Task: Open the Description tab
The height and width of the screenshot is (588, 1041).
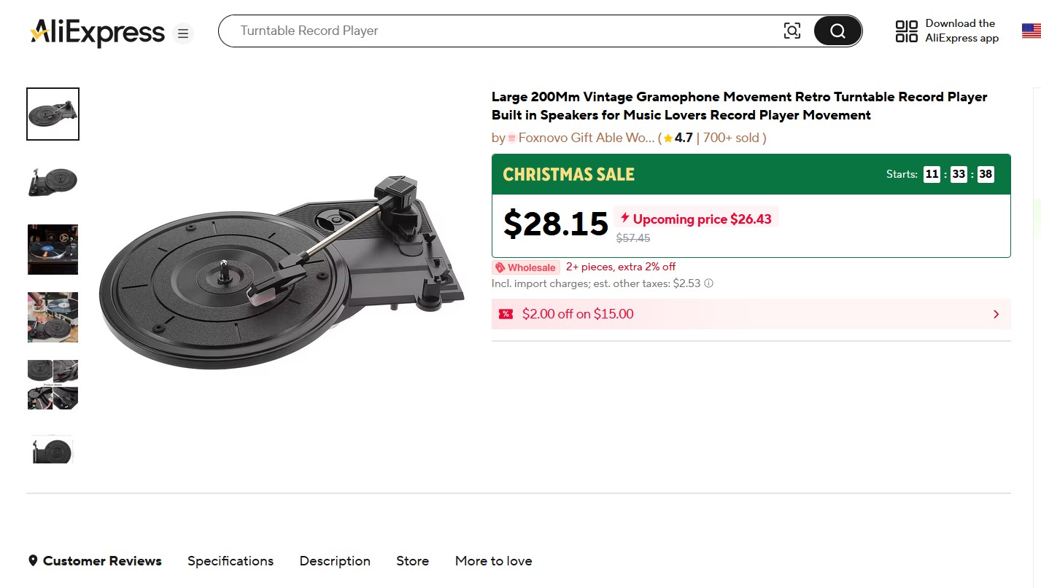Action: click(x=335, y=561)
